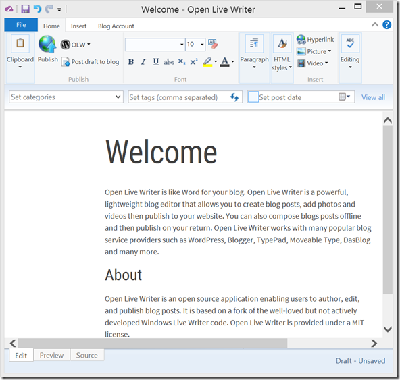400x380 pixels.
Task: Click the vertical scrollbar up arrow
Action: tap(388, 120)
